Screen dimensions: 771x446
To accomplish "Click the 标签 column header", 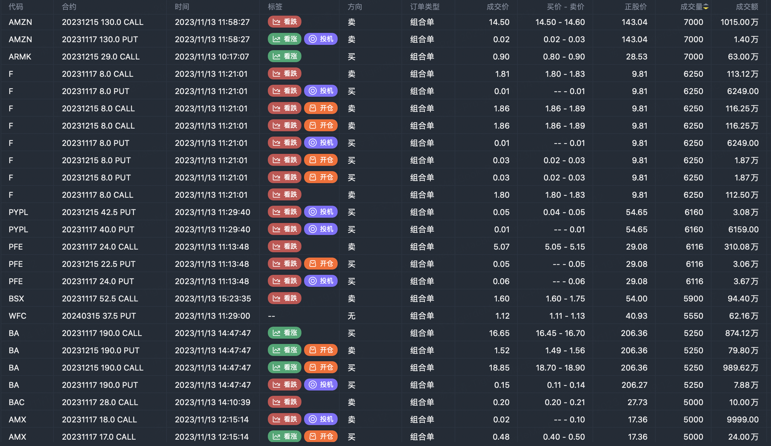I will pos(275,7).
